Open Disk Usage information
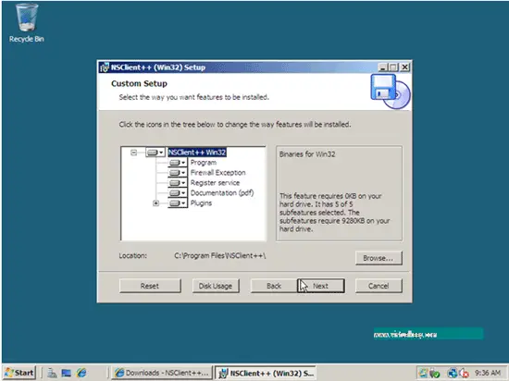Viewport: 509px width, 381px height. point(216,286)
